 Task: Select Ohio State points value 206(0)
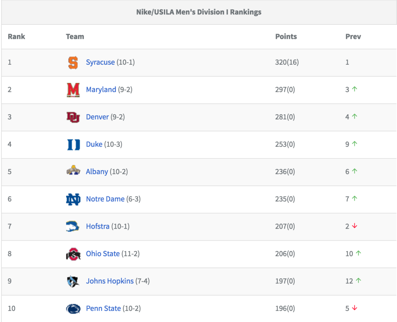[285, 254]
